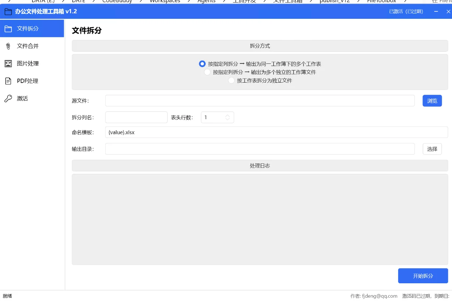Open the 文件拆分 sidebar page
The image size is (452, 301).
pos(32,28)
